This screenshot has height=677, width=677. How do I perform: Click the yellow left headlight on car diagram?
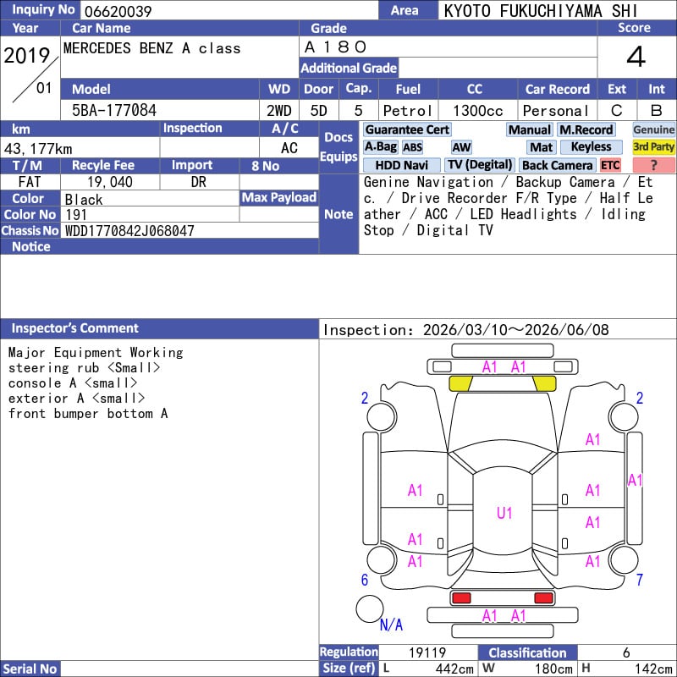coord(460,383)
